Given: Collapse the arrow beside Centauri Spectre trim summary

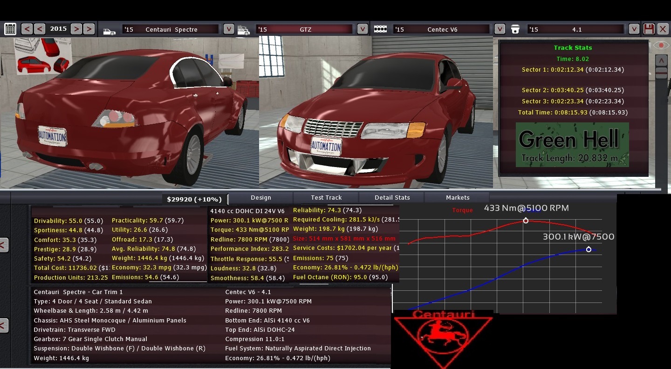Looking at the screenshot, I should (x=4, y=325).
